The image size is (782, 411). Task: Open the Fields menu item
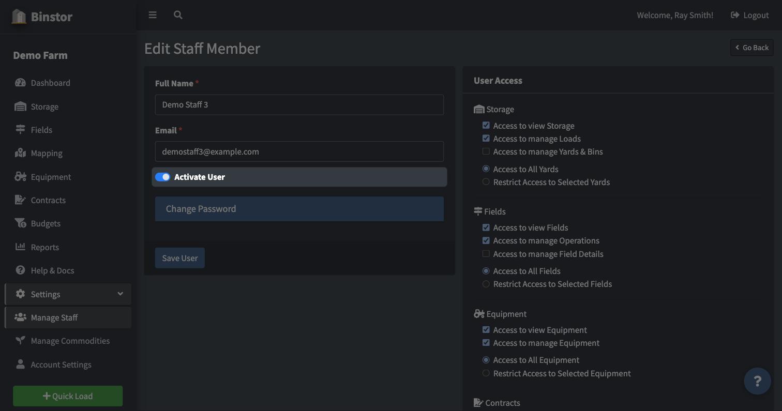click(x=68, y=130)
